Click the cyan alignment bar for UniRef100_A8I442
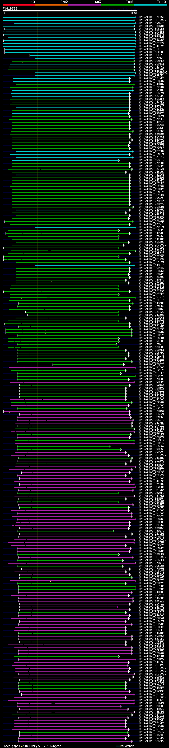The height and width of the screenshot is (748, 169). 72,67
